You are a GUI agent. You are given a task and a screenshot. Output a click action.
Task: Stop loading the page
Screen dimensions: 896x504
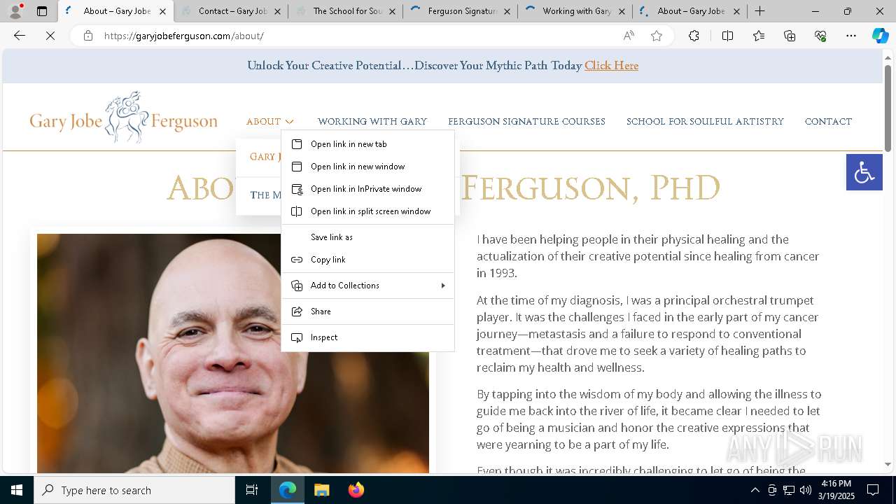50,36
